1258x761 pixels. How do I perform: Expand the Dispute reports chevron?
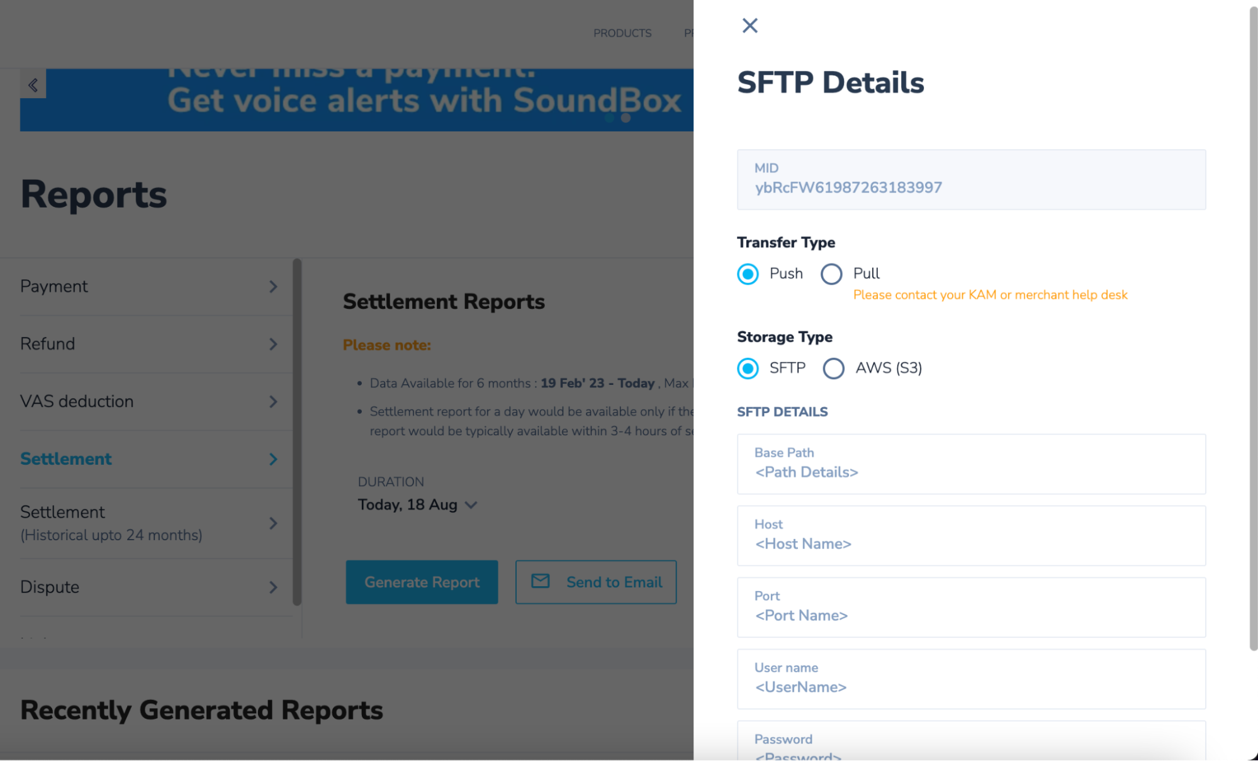click(x=273, y=587)
